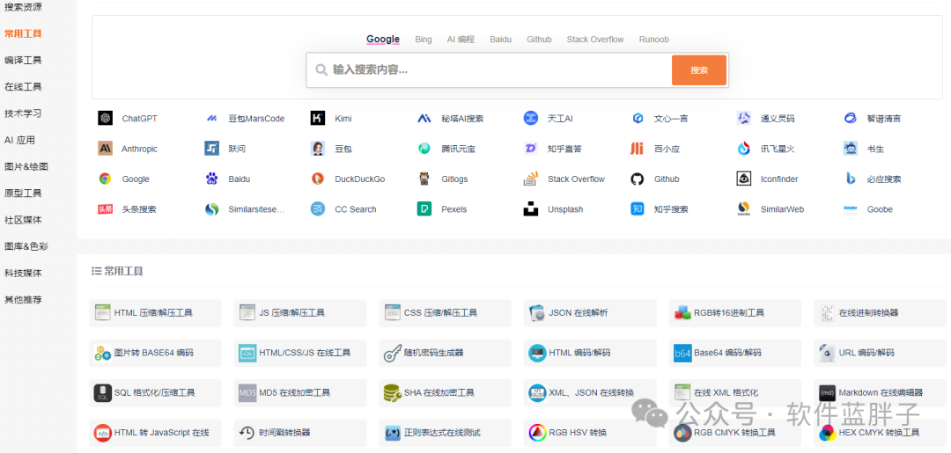Click the ChatGPT logo icon
Image resolution: width=951 pixels, height=453 pixels.
[105, 118]
